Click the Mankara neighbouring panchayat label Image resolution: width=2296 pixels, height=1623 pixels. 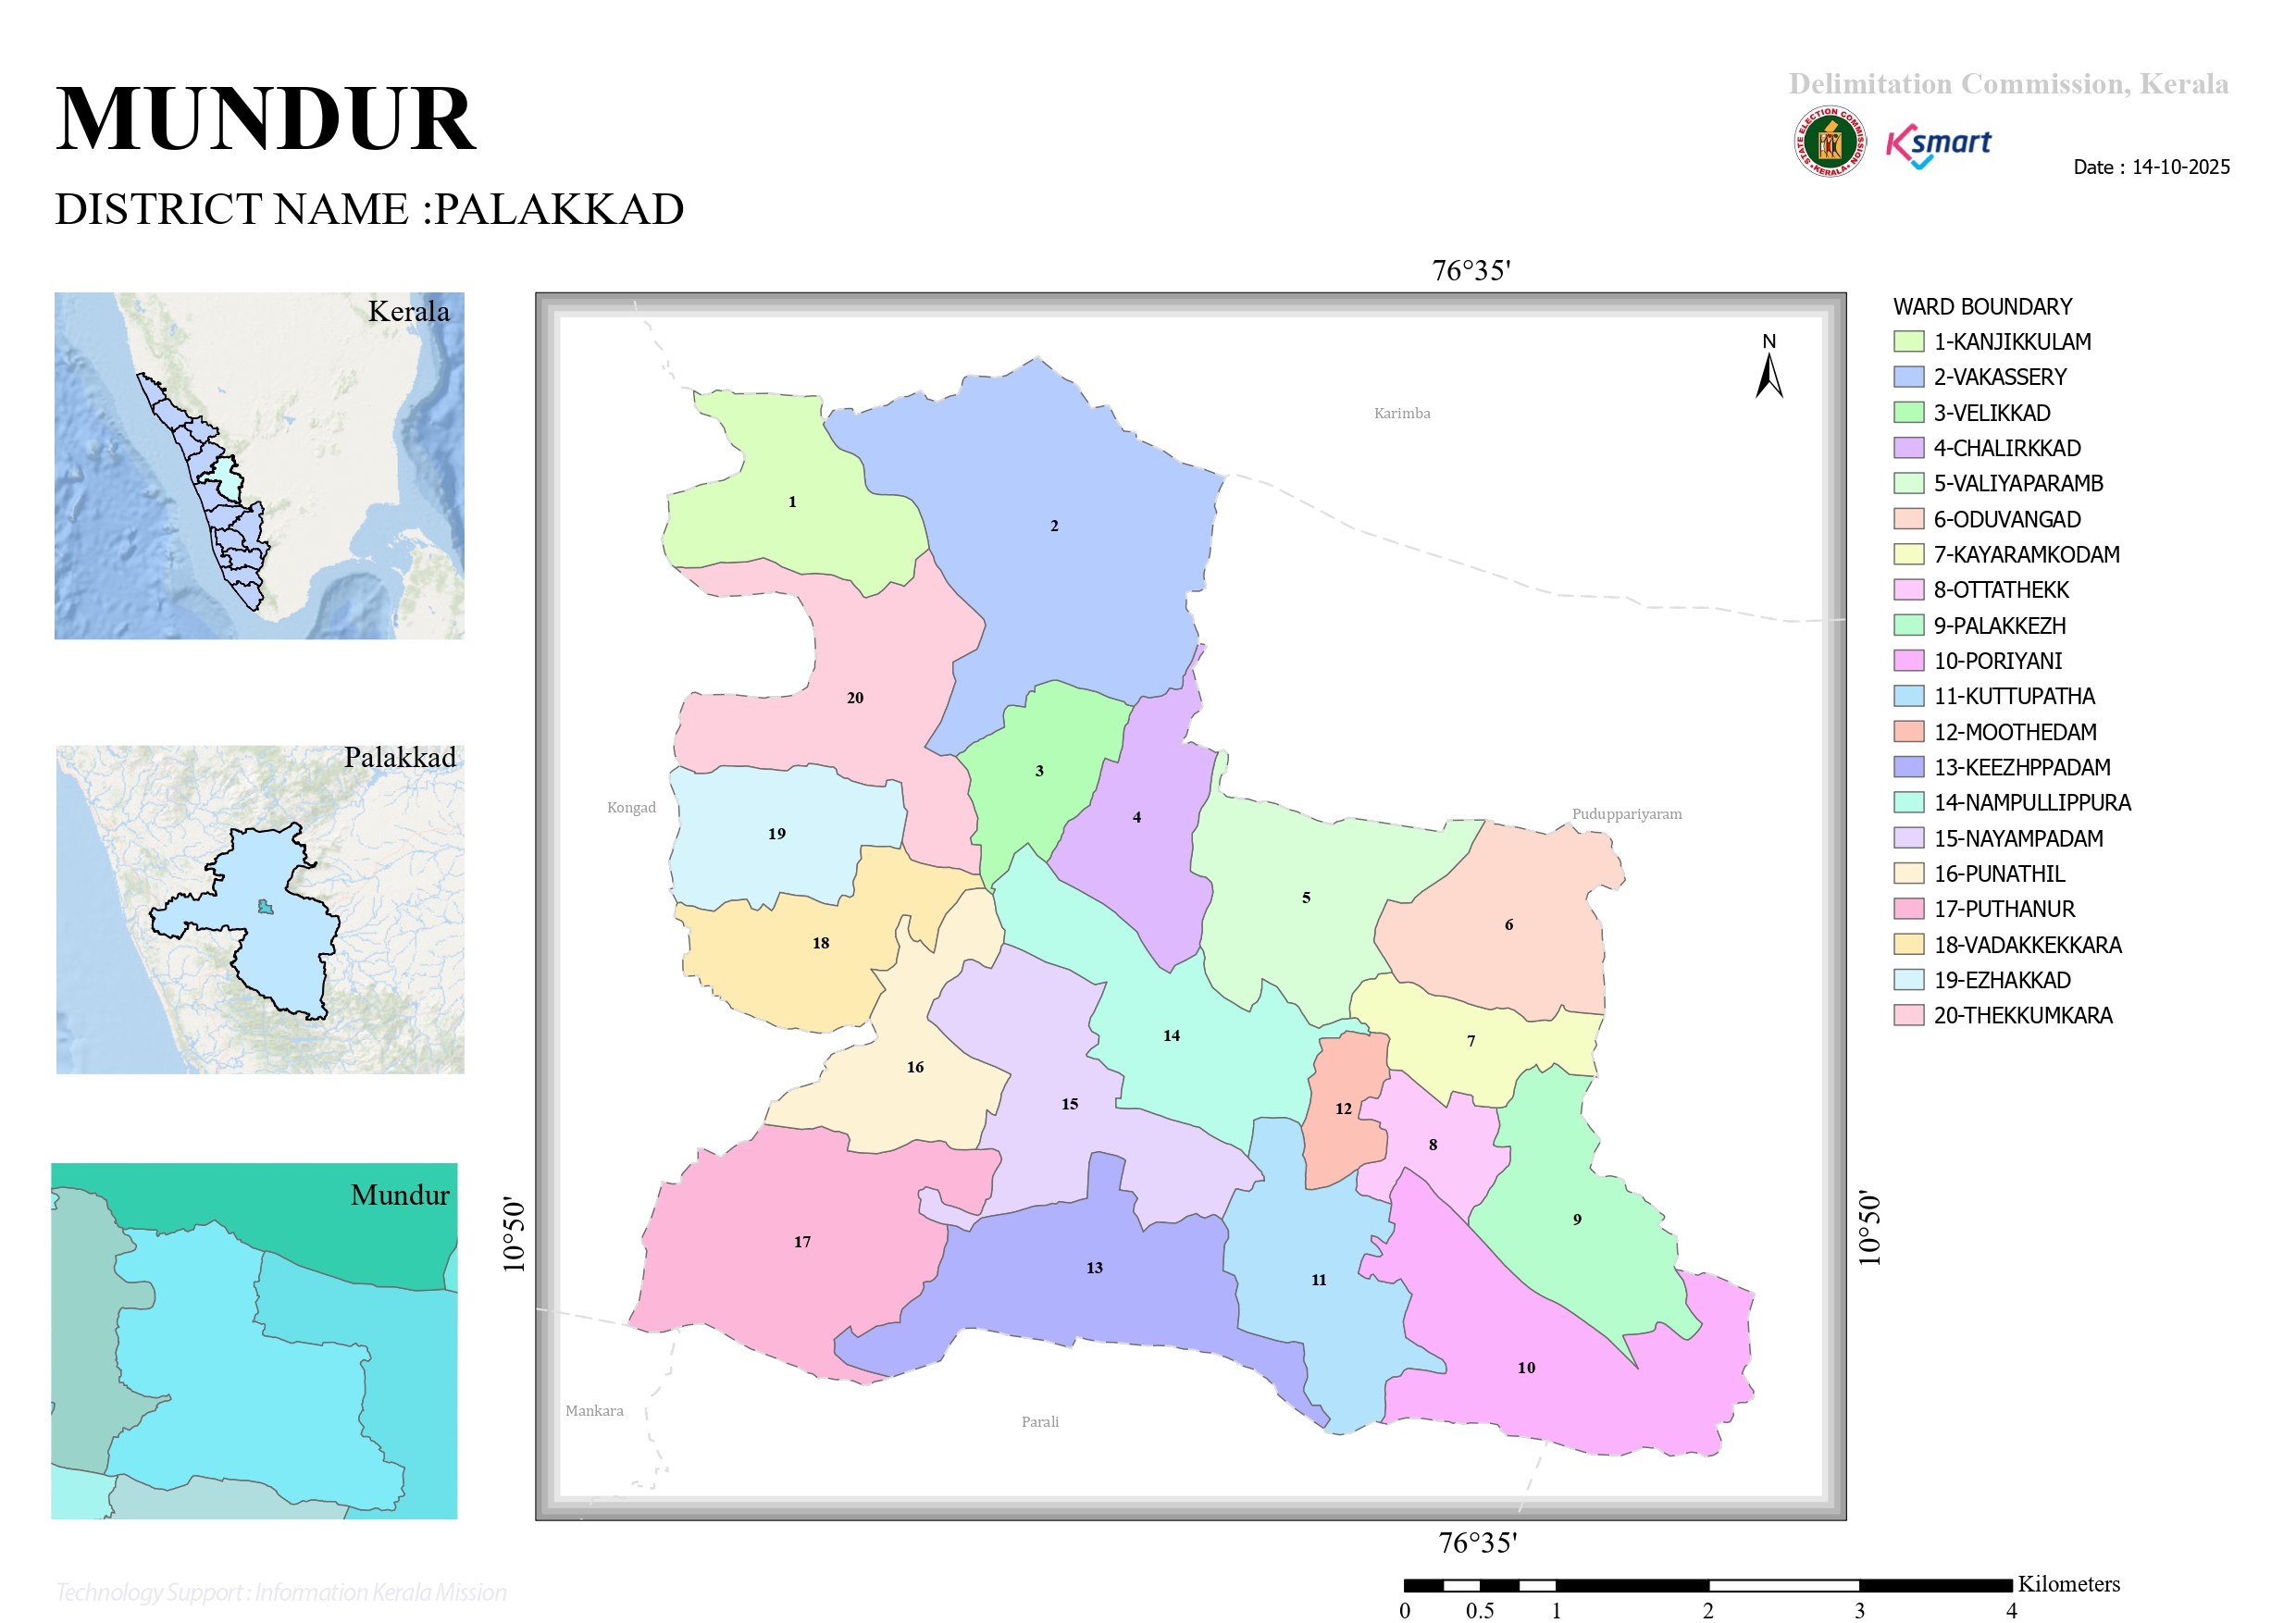[594, 1411]
